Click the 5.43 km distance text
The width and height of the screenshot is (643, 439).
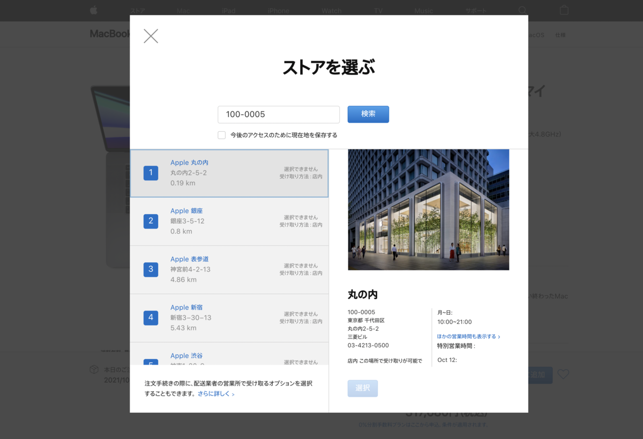click(x=183, y=328)
